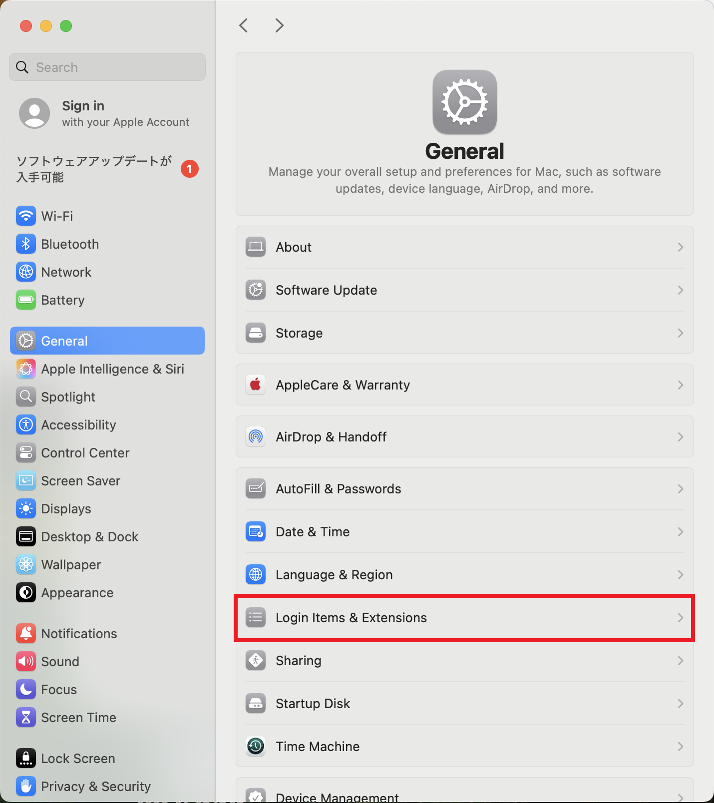
Task: Open the AppleCare & Warranty apple icon
Action: pyautogui.click(x=256, y=385)
